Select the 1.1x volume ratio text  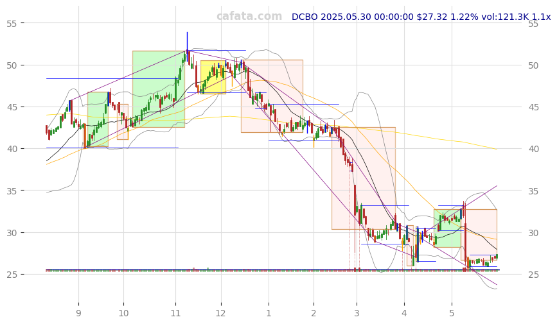click(x=542, y=17)
